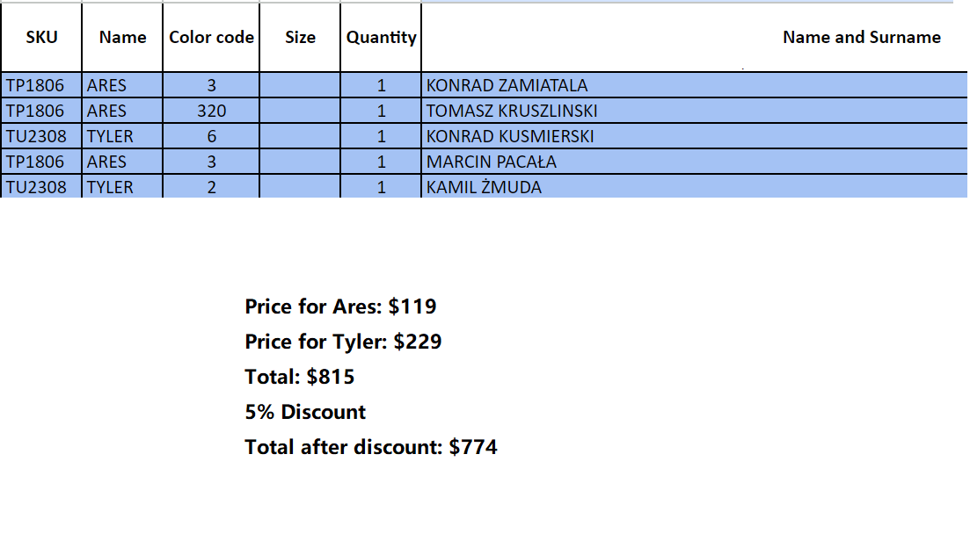The width and height of the screenshot is (970, 548).
Task: Click the empty Size cell in Tomasz Kruszlinski's row
Action: [x=300, y=111]
